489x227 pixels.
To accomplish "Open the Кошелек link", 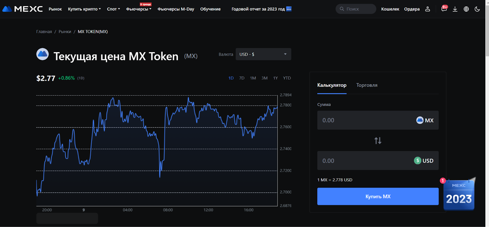I will tap(390, 9).
